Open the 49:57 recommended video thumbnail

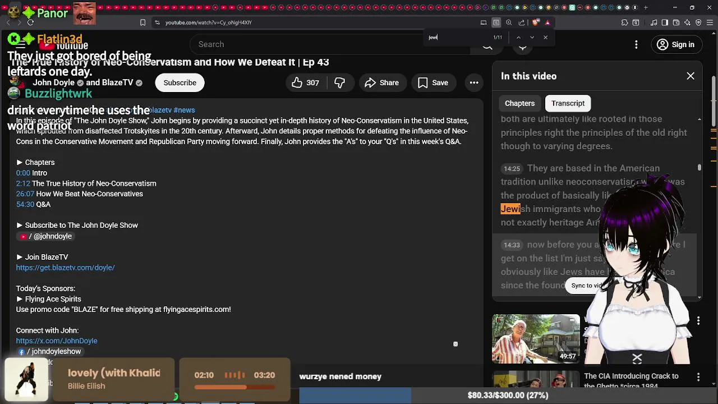pos(536,338)
